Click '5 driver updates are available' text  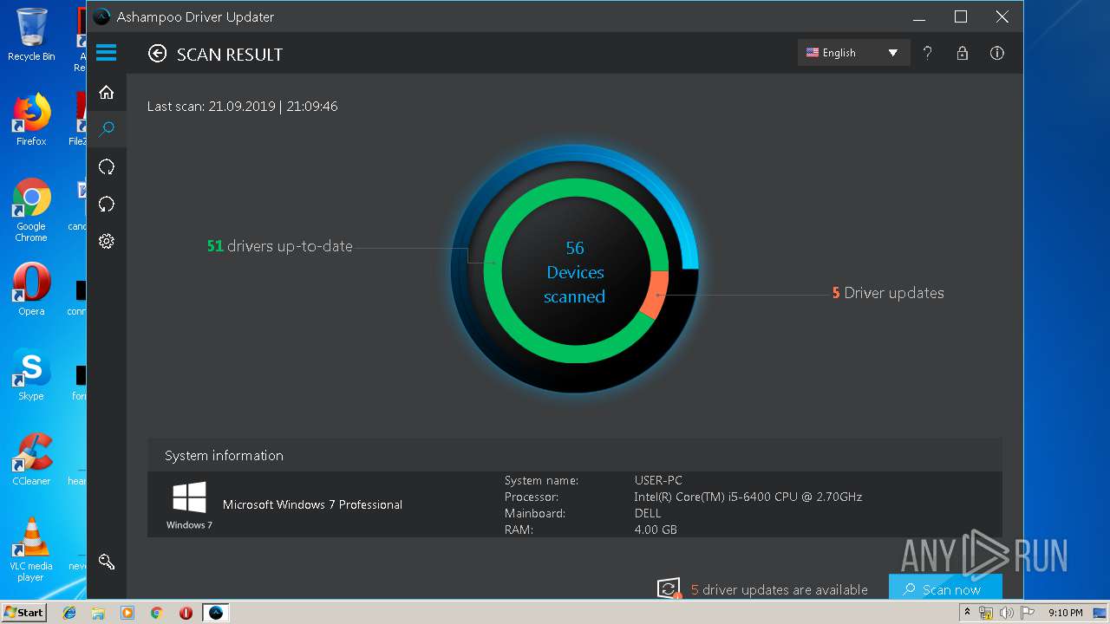[x=780, y=589]
